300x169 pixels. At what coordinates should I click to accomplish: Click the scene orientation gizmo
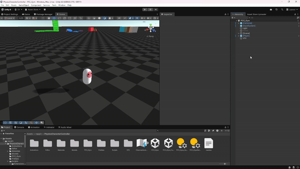tap(151, 28)
